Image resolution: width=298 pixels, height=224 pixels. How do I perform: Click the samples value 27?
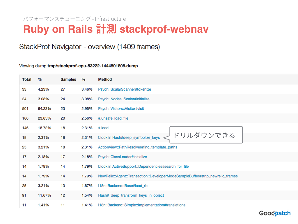tap(63, 89)
